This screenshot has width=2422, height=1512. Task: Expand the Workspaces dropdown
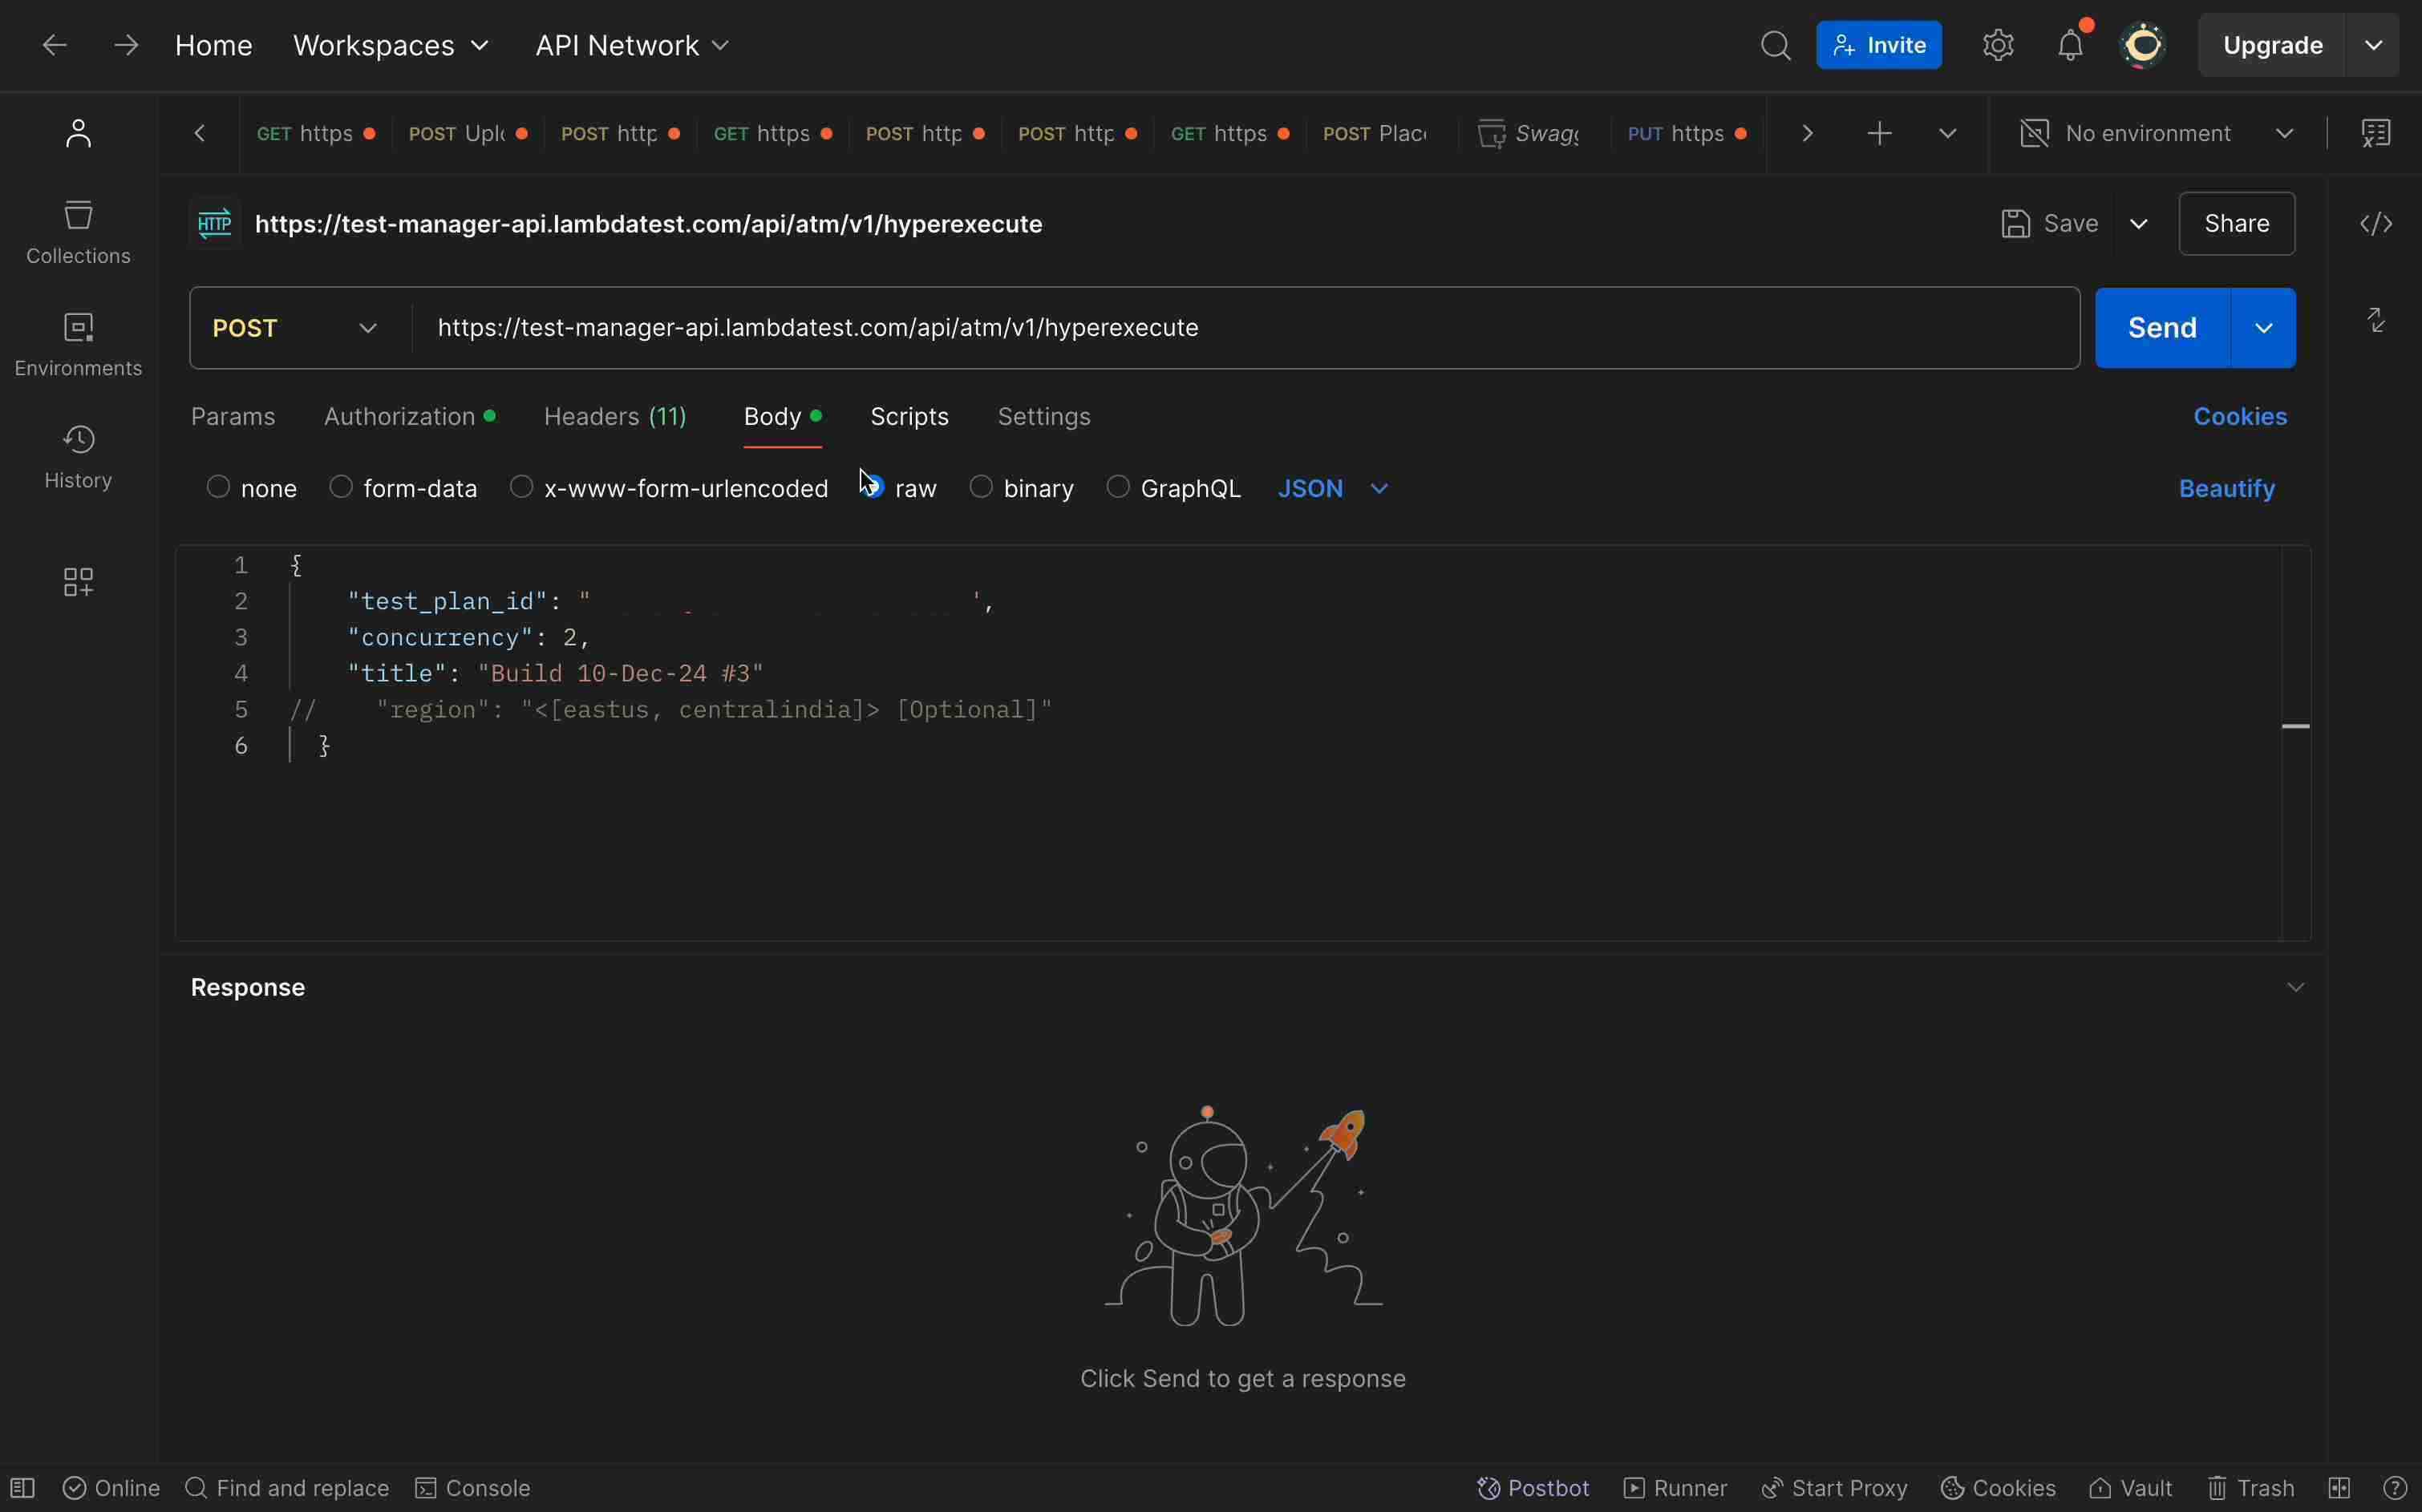coord(391,45)
